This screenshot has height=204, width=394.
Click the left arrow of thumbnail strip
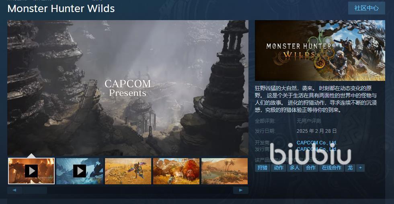[15, 190]
